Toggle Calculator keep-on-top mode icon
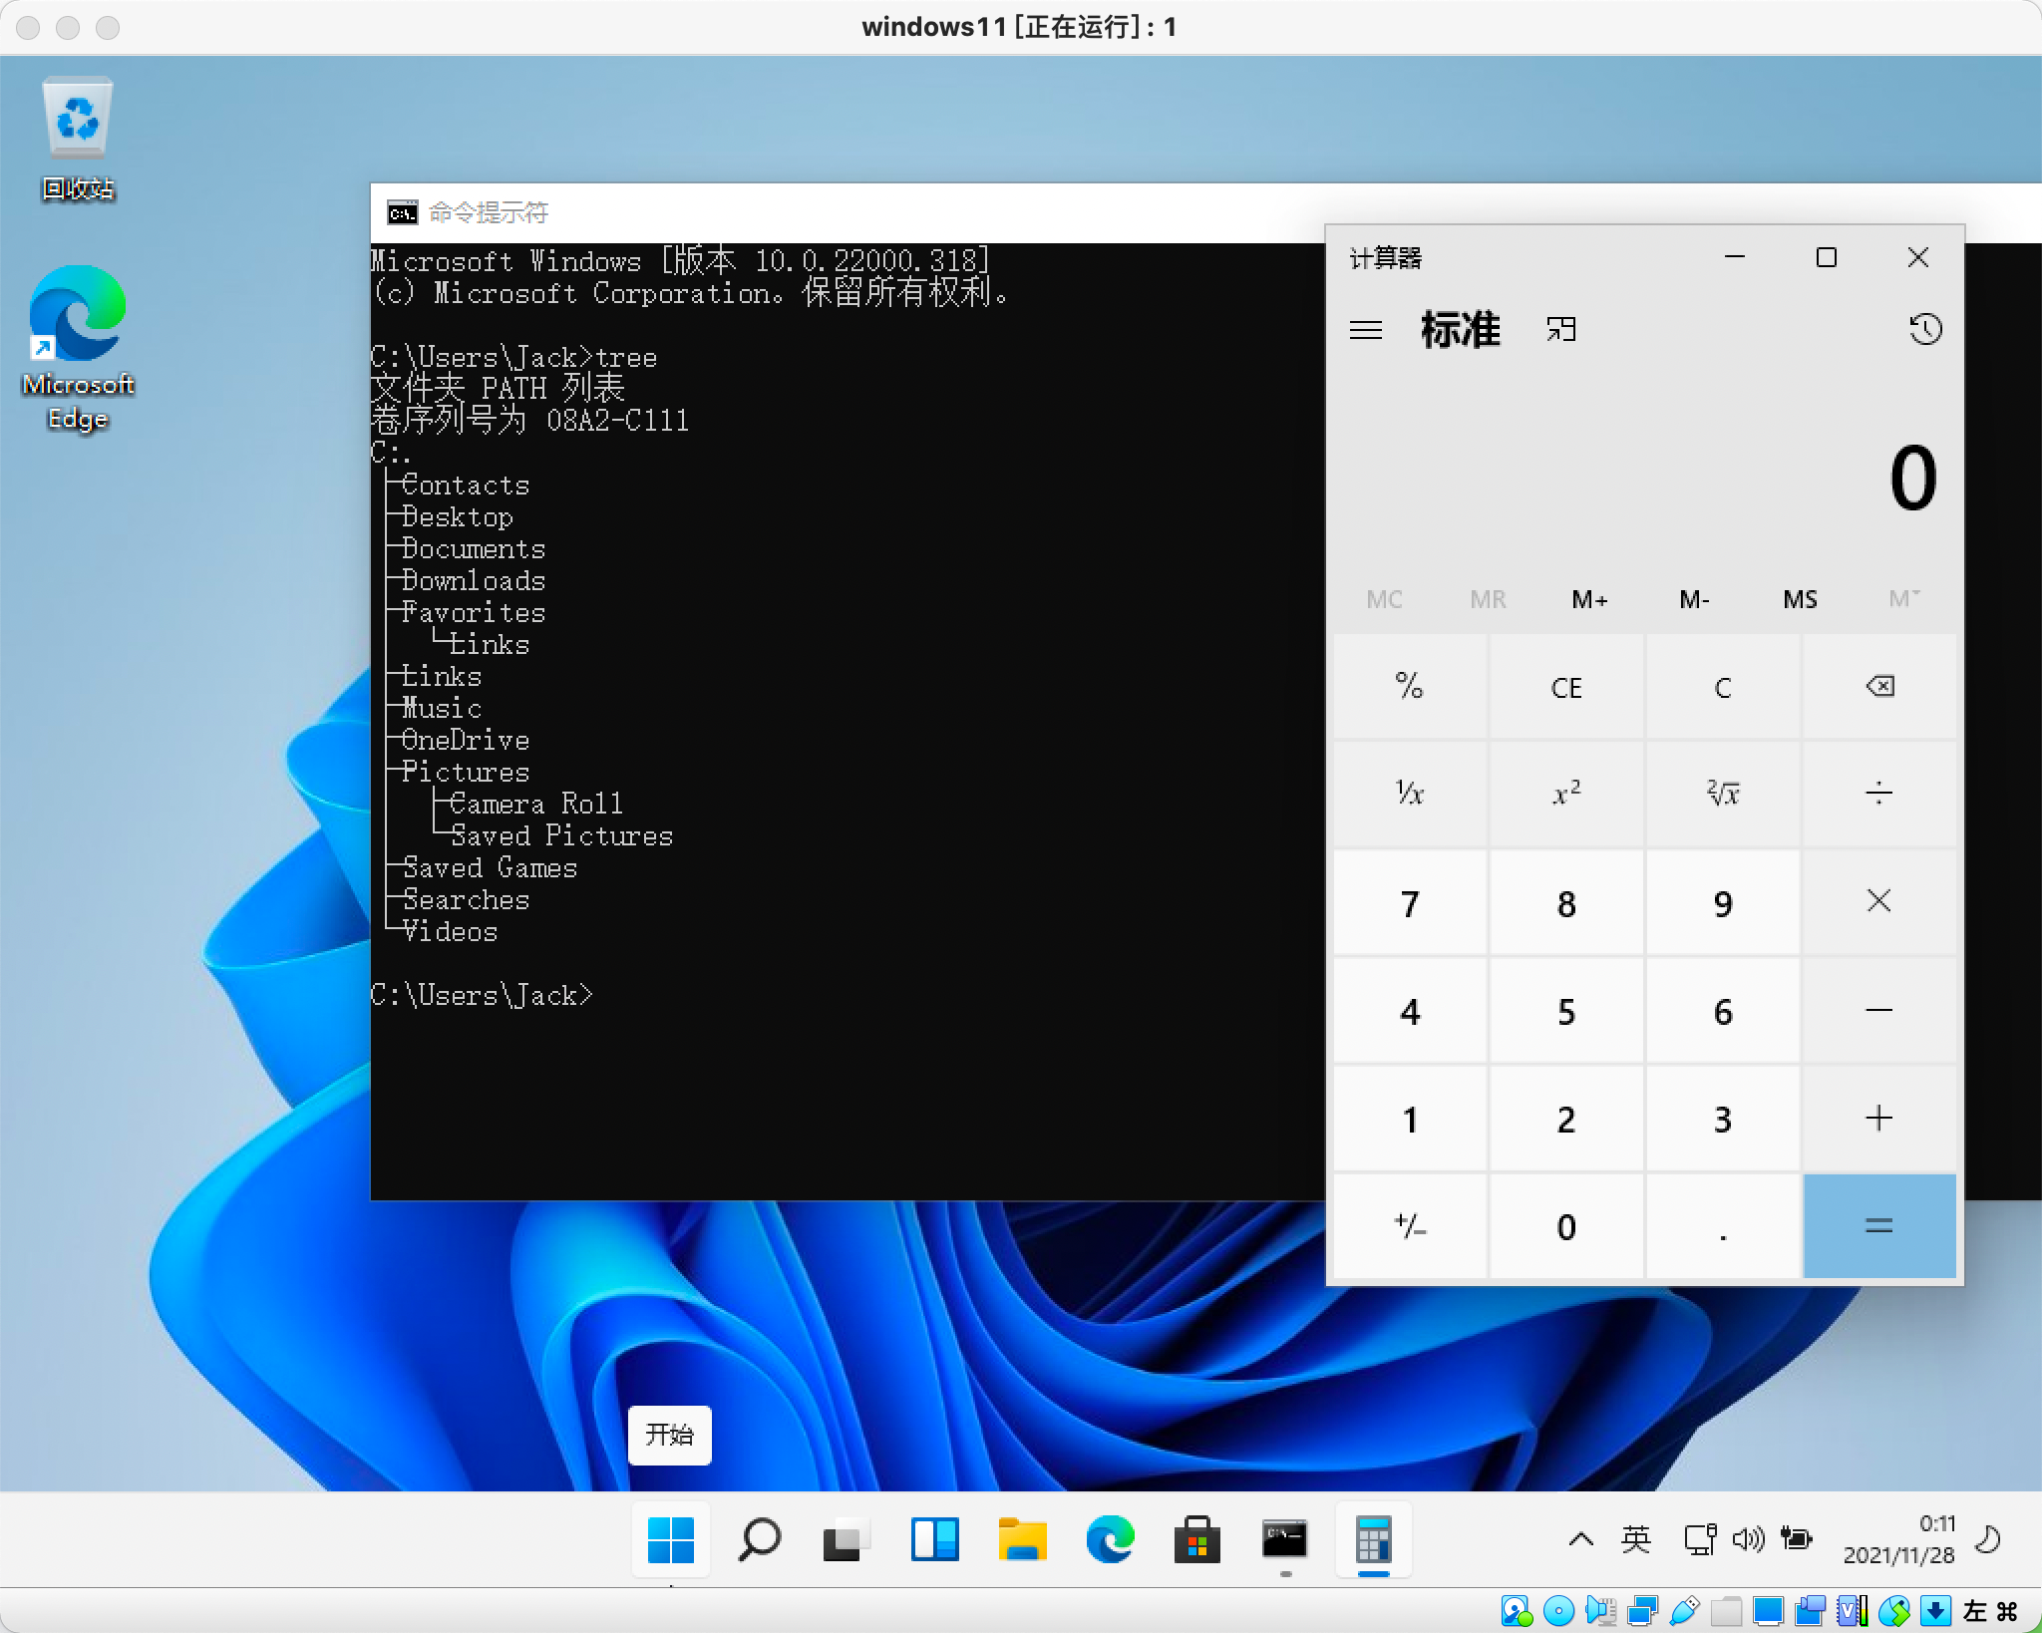 pyautogui.click(x=1561, y=329)
